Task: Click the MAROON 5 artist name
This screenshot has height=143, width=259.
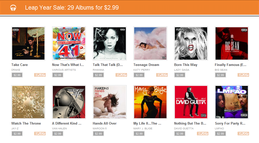Action: 100,128
